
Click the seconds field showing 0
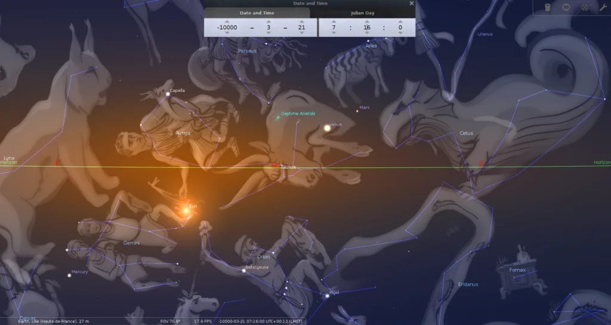[400, 27]
